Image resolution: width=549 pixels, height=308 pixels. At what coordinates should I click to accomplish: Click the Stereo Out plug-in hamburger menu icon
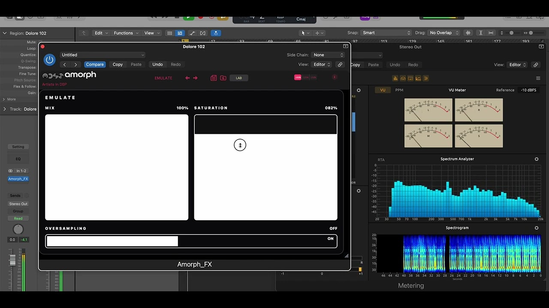pos(538,78)
